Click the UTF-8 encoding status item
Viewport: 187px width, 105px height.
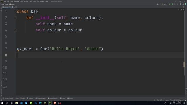162,100
